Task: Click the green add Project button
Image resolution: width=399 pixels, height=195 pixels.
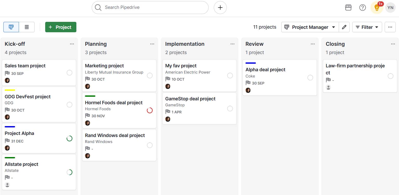Action: 61,27
